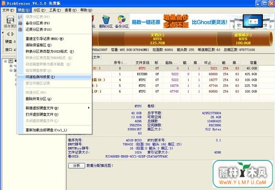This screenshot has width=275, height=190.
Task: Collapse the top disk node in tree
Action: click(6, 61)
